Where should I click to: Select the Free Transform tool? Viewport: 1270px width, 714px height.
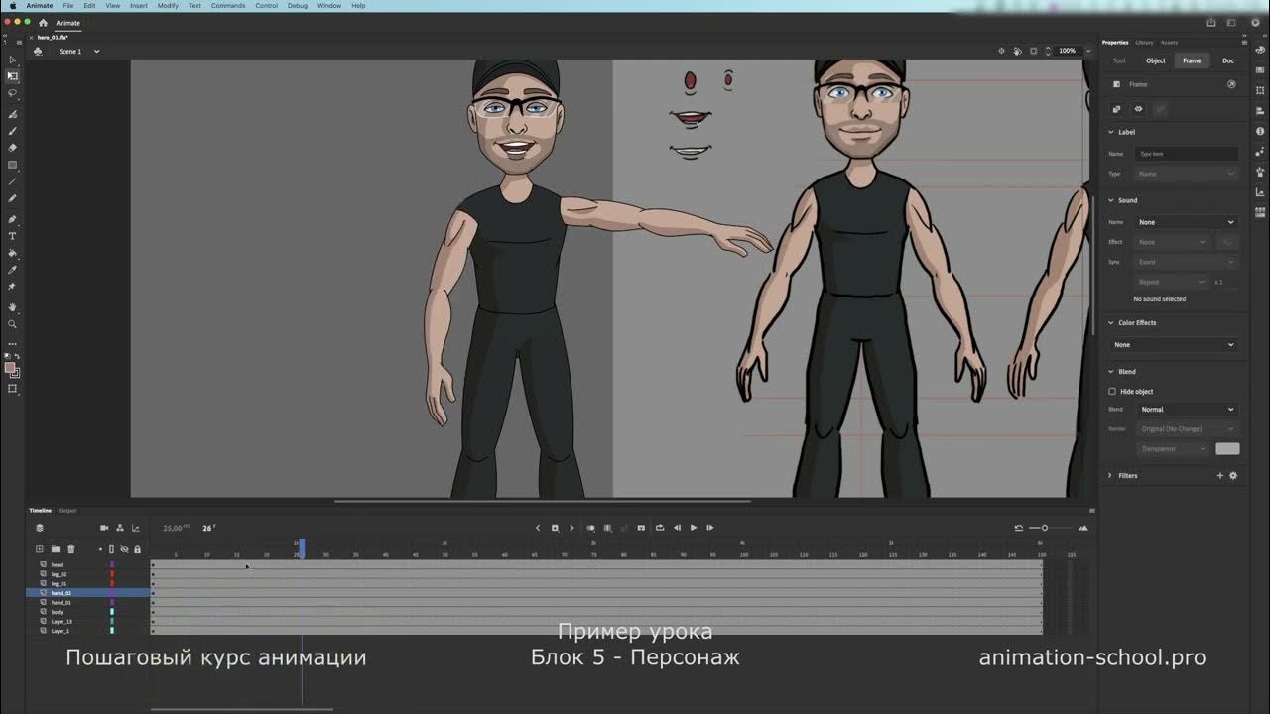tap(12, 76)
